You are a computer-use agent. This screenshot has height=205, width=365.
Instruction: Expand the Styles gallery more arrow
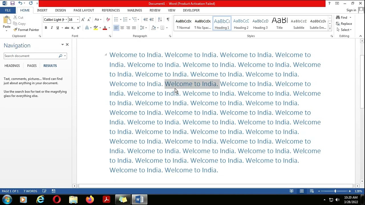[330, 28]
